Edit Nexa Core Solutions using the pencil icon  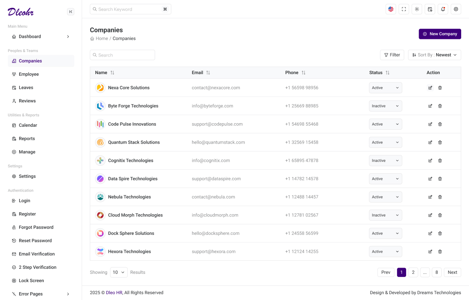tap(430, 87)
